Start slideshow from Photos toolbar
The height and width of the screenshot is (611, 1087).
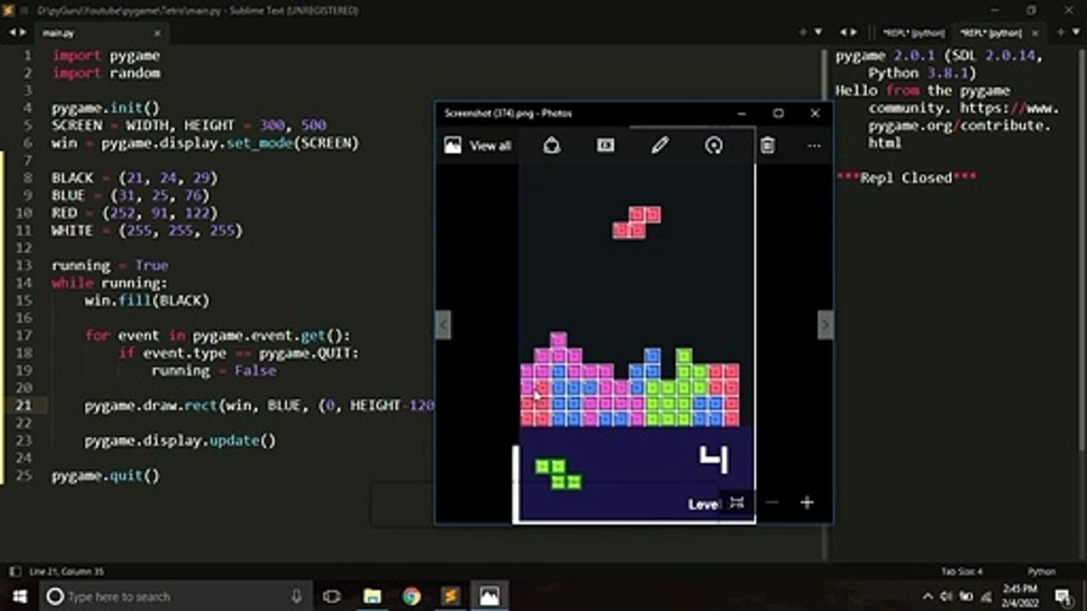pyautogui.click(x=605, y=146)
